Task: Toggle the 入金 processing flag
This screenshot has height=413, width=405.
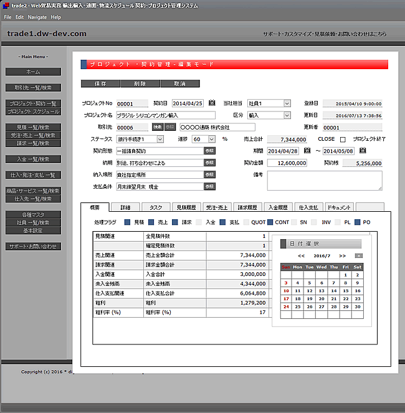Action: [x=199, y=222]
